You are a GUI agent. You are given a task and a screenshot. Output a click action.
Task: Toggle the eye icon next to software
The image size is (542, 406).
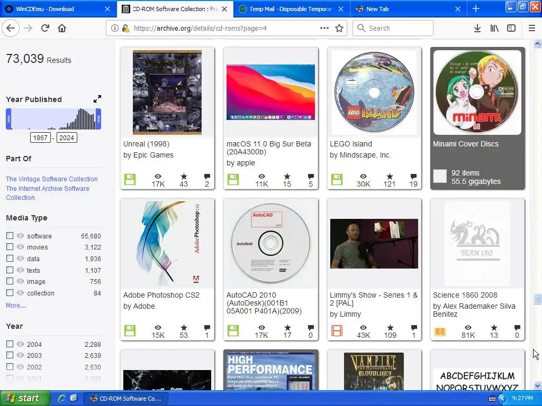click(21, 235)
